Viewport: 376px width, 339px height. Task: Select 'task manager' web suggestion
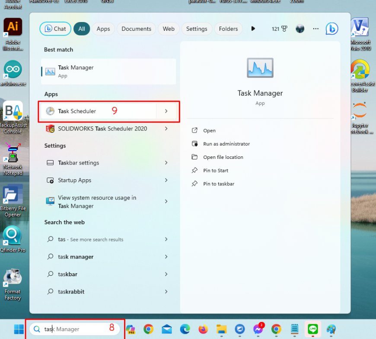[x=98, y=257]
